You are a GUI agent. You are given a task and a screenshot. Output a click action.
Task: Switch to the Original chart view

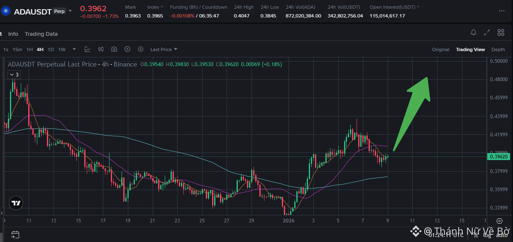click(x=440, y=49)
